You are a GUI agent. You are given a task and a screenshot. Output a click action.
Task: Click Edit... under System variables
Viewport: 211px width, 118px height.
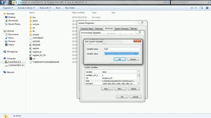(120, 89)
